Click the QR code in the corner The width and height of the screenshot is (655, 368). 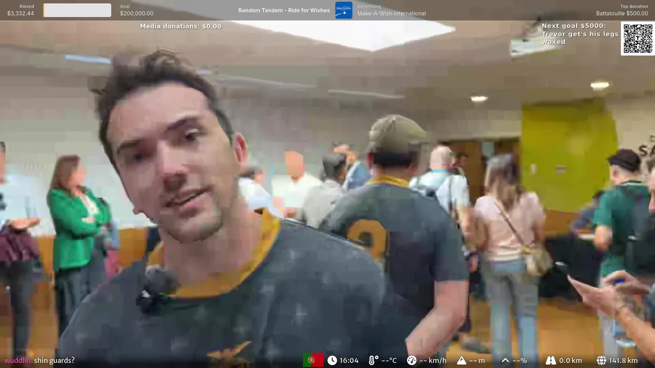pyautogui.click(x=638, y=38)
